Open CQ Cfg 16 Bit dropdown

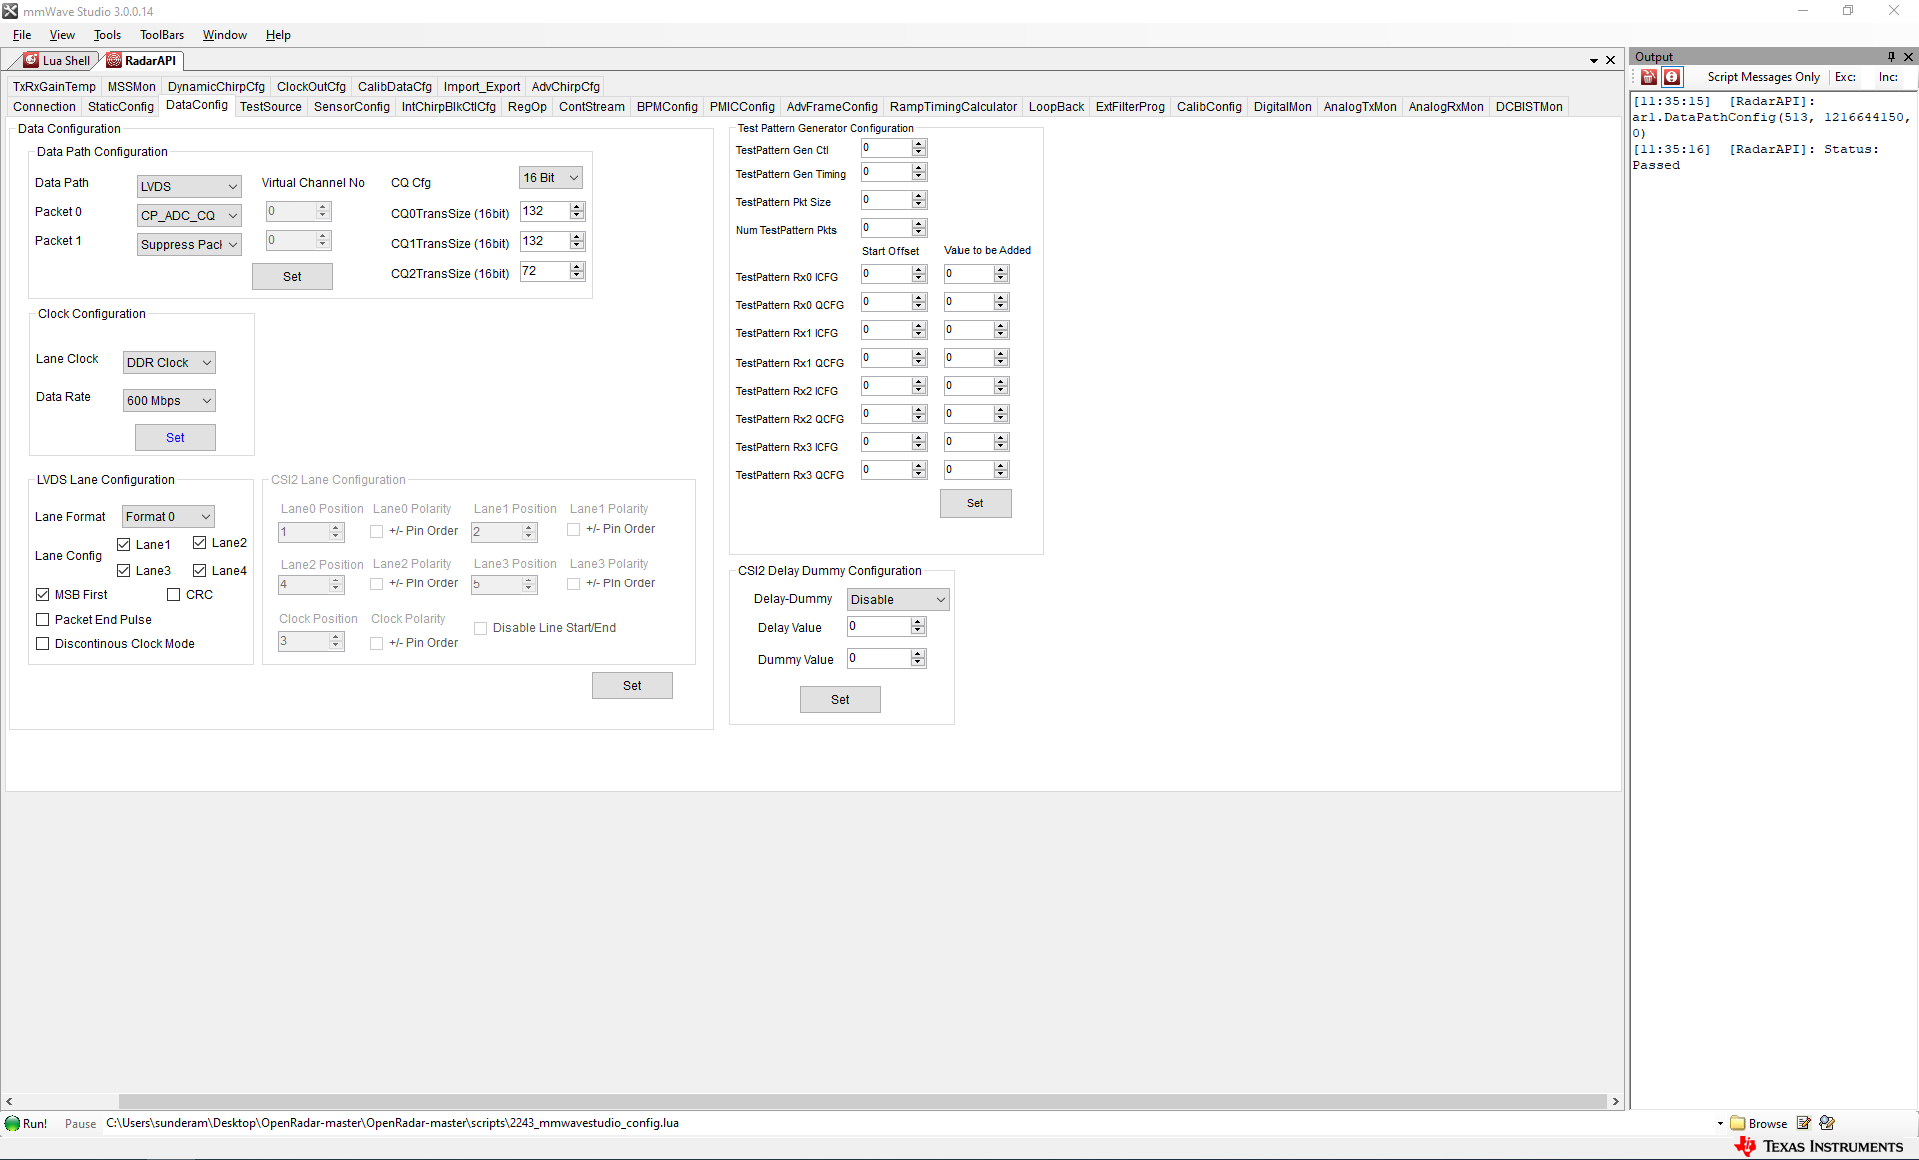click(551, 178)
